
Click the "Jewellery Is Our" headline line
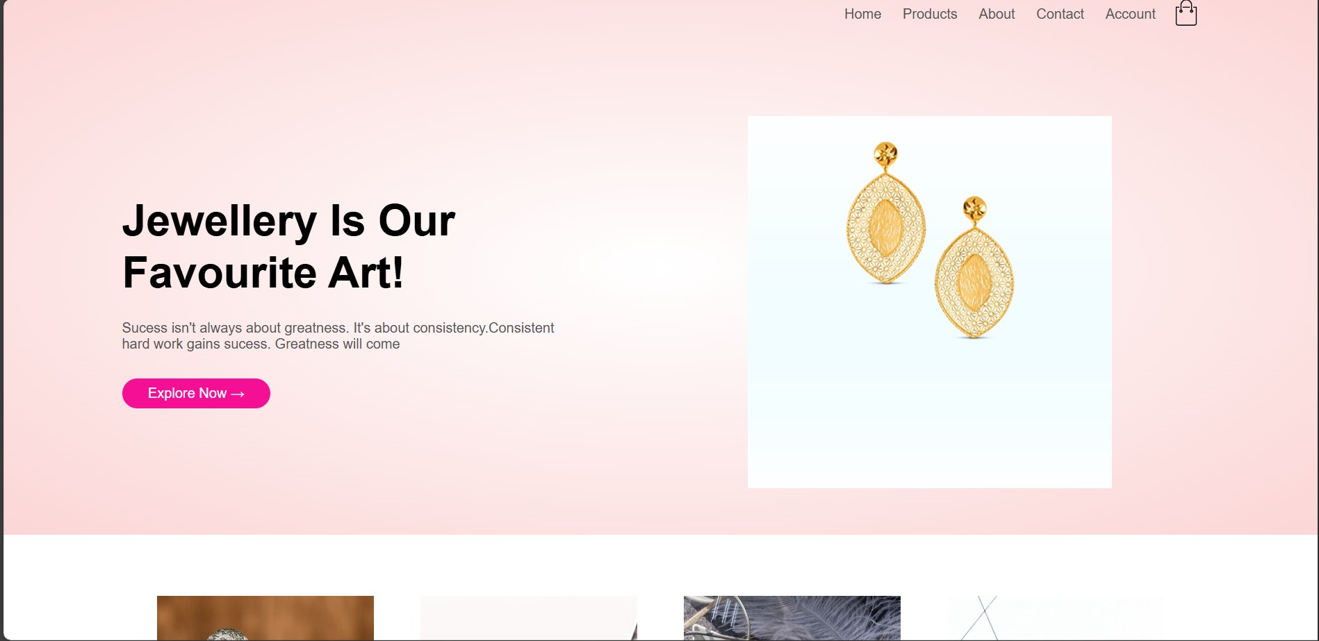(288, 221)
